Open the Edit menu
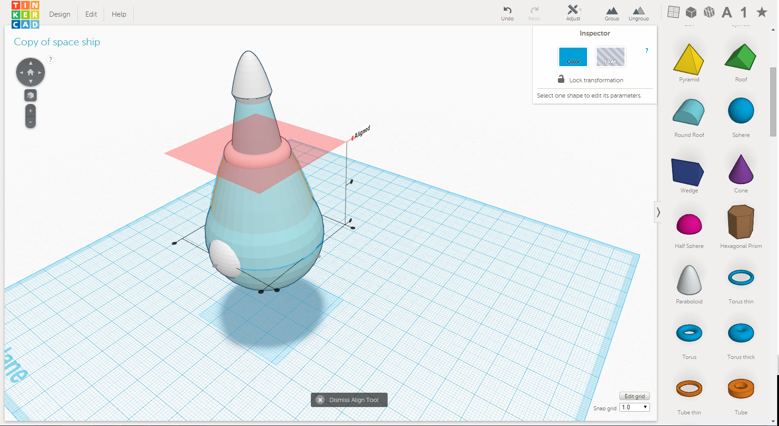The height and width of the screenshot is (426, 779). pyautogui.click(x=91, y=14)
